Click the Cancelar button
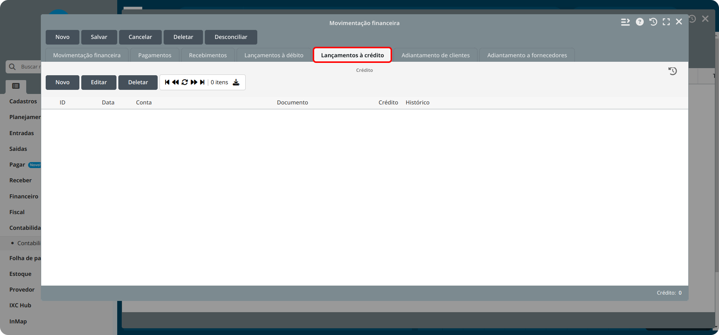719x335 pixels. [x=140, y=37]
